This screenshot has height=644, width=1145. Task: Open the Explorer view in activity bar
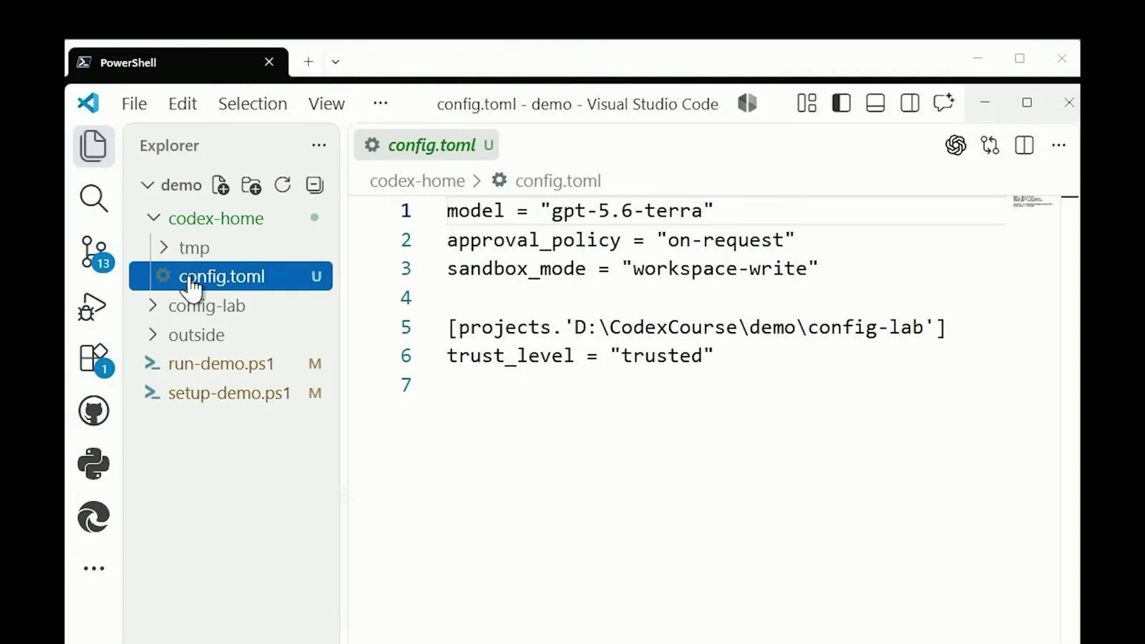(94, 146)
